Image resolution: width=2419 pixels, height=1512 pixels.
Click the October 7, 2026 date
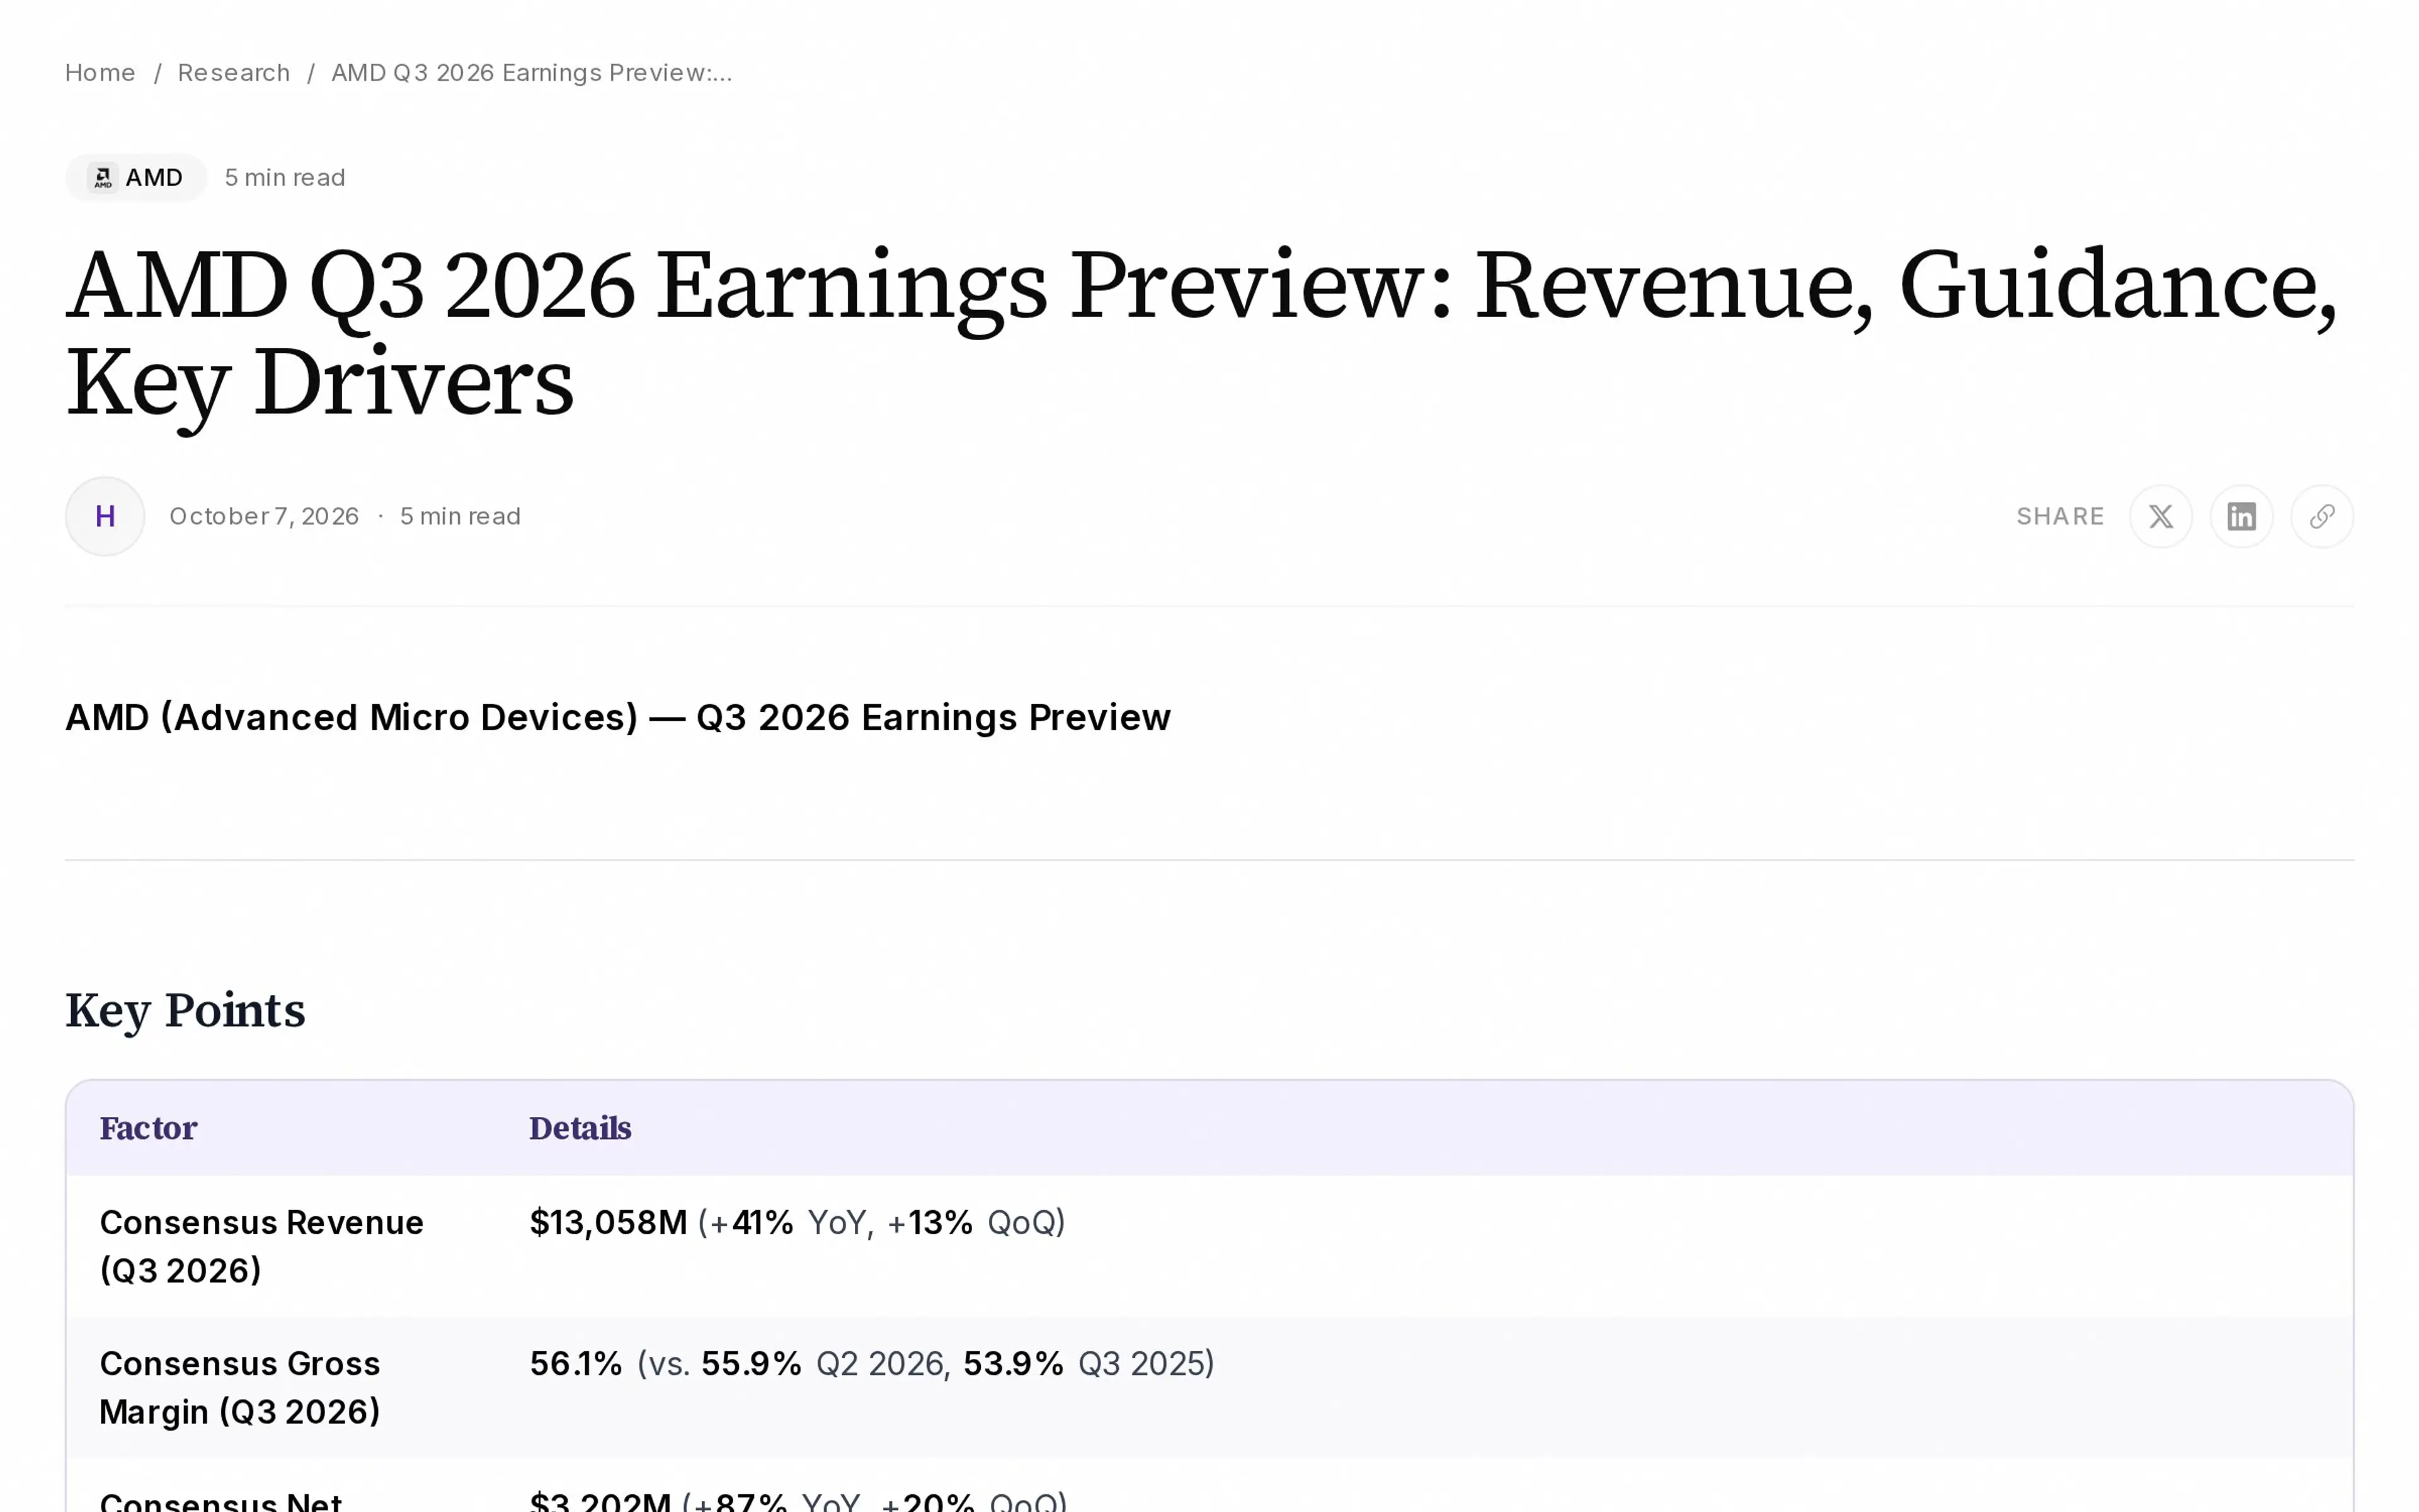[264, 516]
